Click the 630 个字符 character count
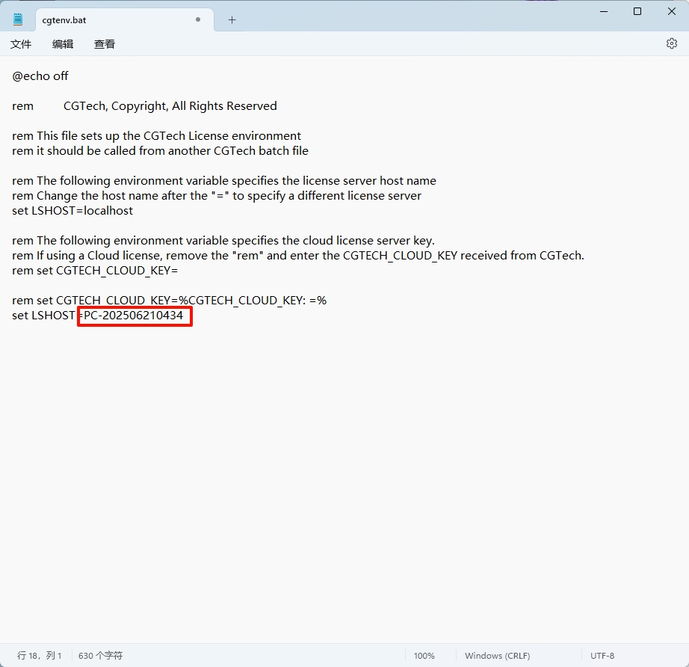Image resolution: width=689 pixels, height=667 pixels. pos(100,656)
